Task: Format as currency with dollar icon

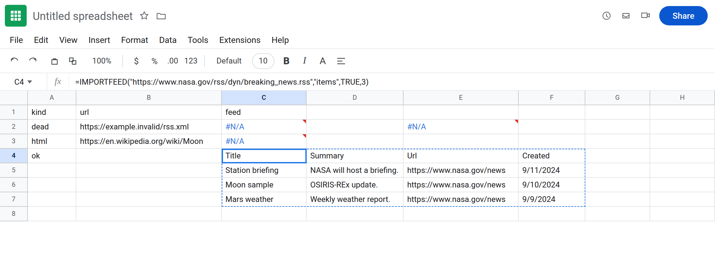Action: tap(136, 61)
